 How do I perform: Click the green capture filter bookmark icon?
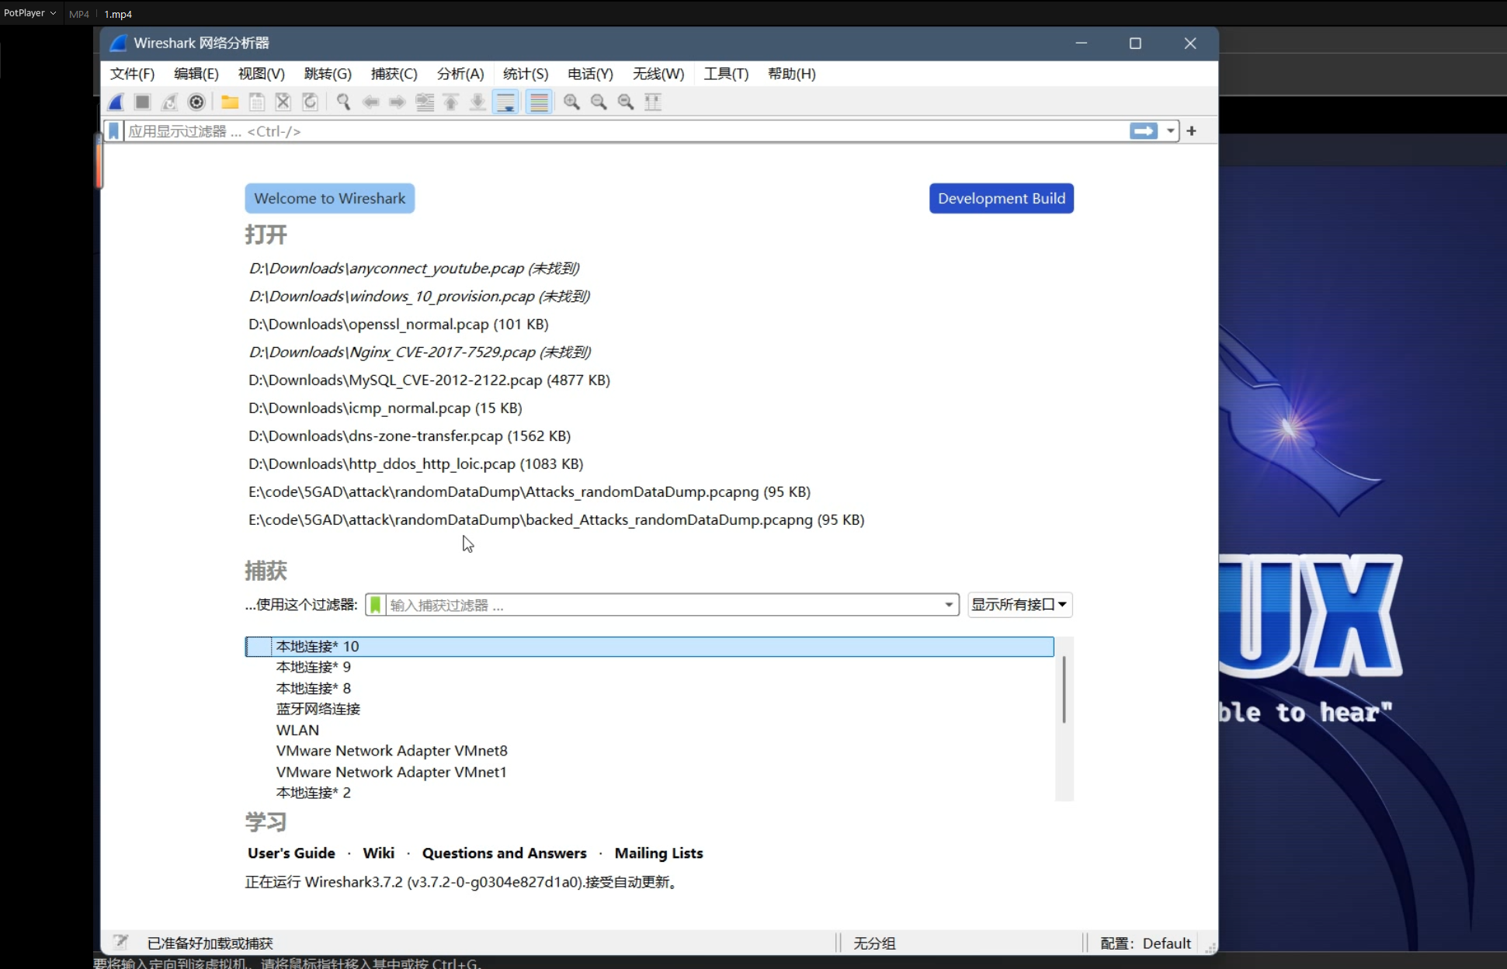coord(376,605)
